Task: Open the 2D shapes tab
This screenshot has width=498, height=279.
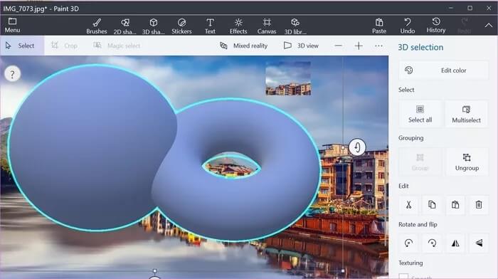Action: (x=124, y=26)
